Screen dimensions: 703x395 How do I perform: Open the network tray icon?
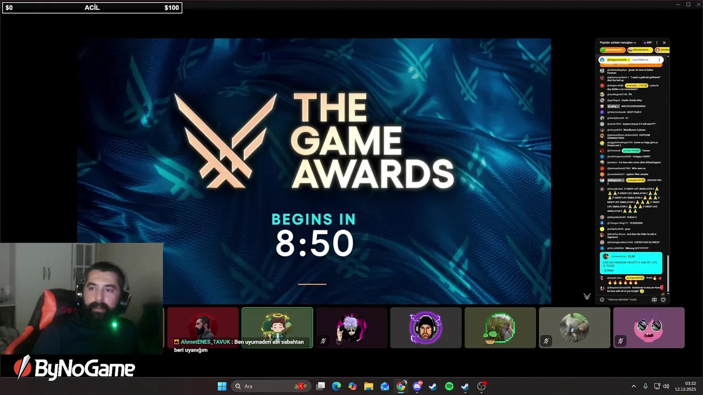(657, 386)
